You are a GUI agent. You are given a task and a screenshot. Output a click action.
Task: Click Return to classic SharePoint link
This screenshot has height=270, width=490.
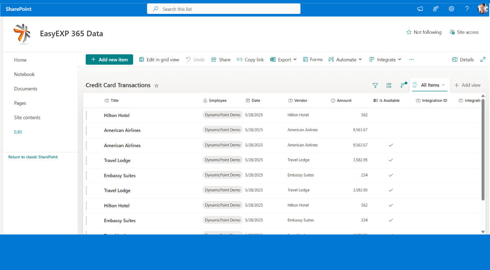tap(33, 157)
